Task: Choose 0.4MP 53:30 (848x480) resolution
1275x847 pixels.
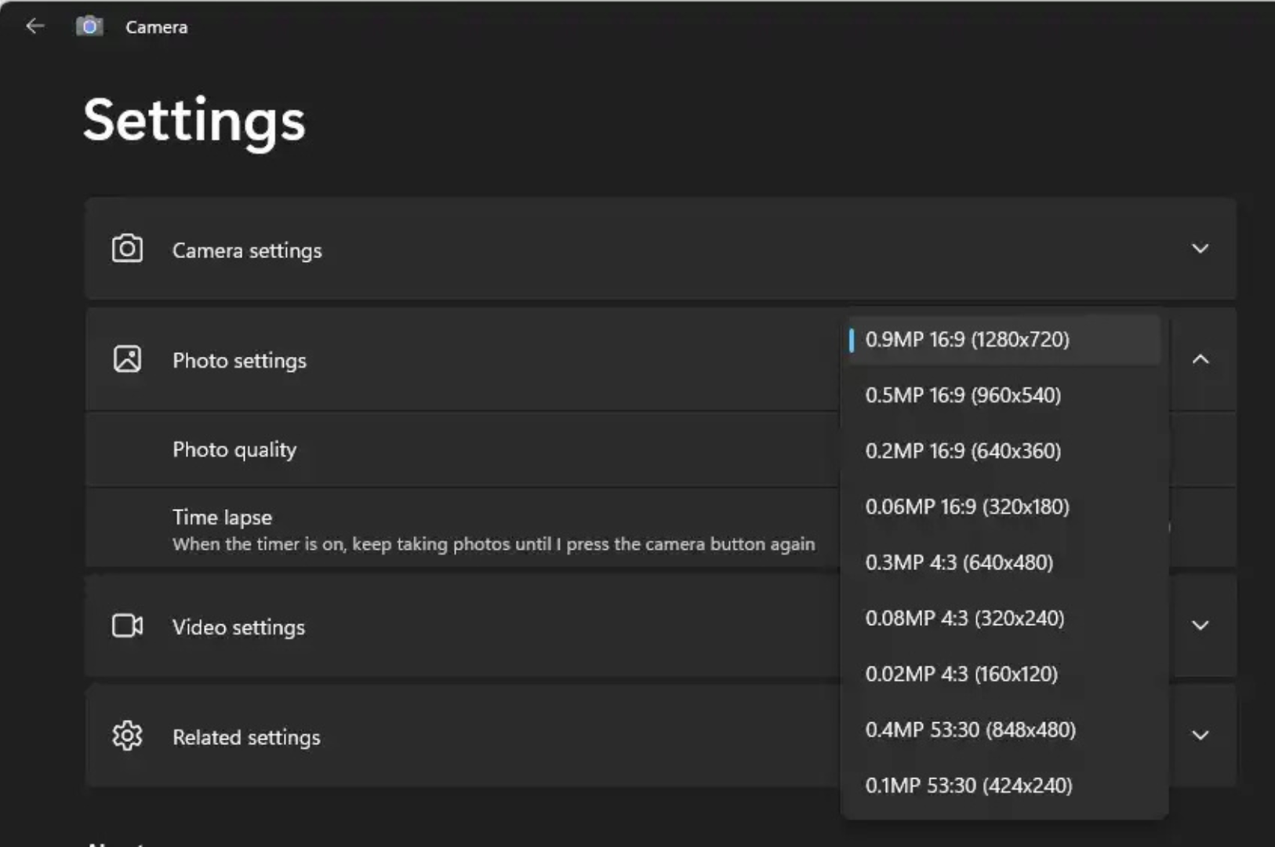Action: pos(970,729)
